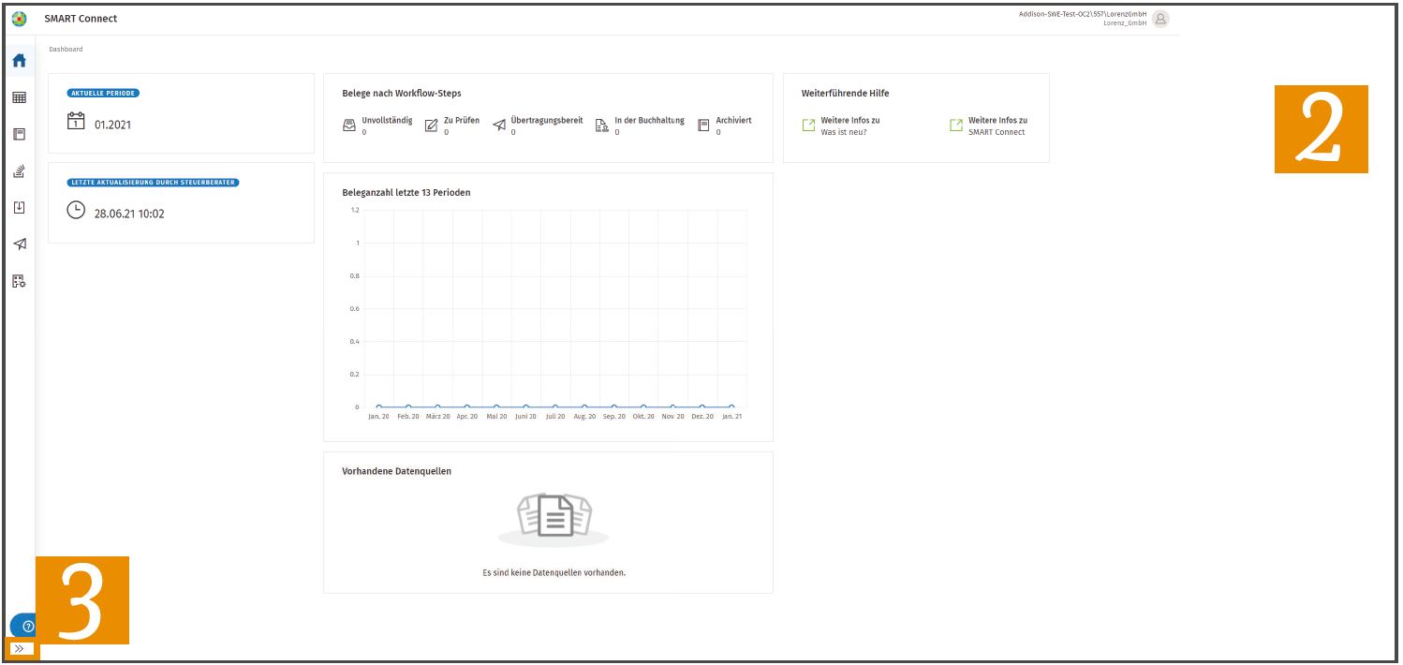Click the Belege nach Workflow-Steps heading
The height and width of the screenshot is (665, 1403).
(x=402, y=94)
